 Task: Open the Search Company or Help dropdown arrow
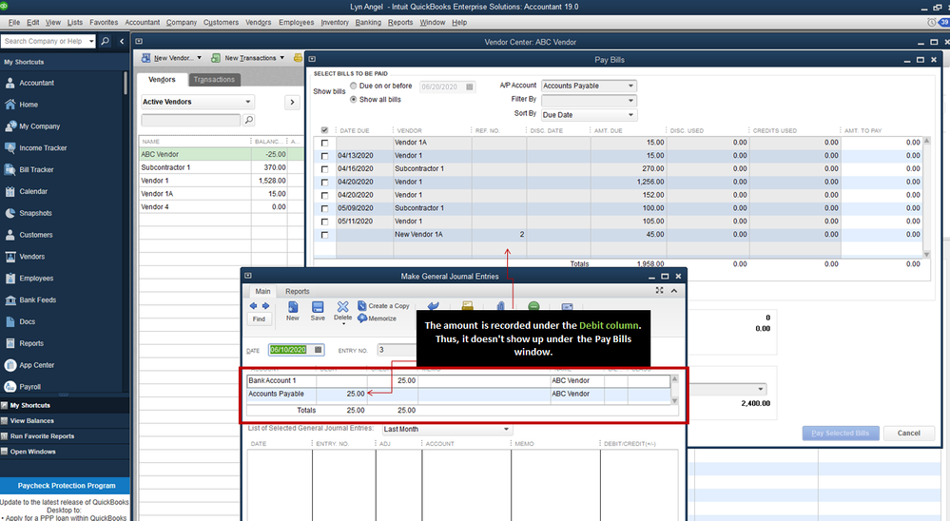pyautogui.click(x=91, y=41)
